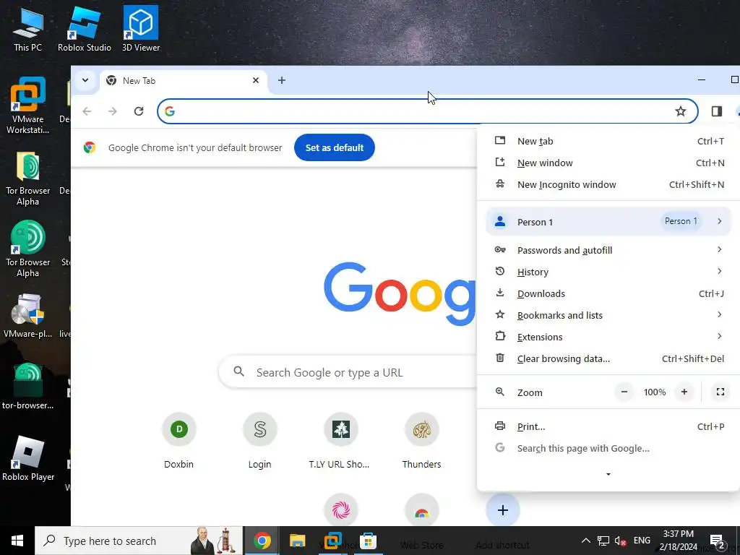Open notification center icon
This screenshot has height=555, width=740.
718,542
